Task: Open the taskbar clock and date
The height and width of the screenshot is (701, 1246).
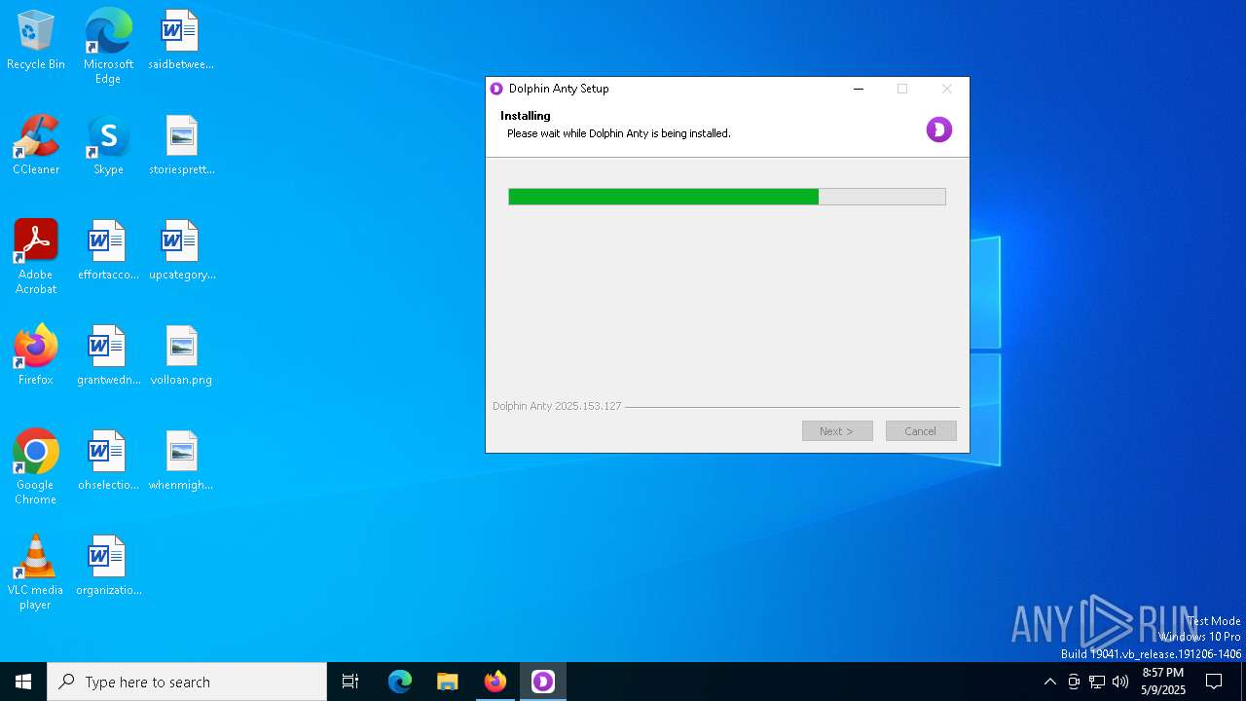Action: (1163, 682)
